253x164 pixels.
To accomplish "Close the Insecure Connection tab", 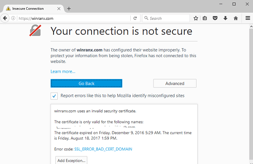I will point(59,8).
